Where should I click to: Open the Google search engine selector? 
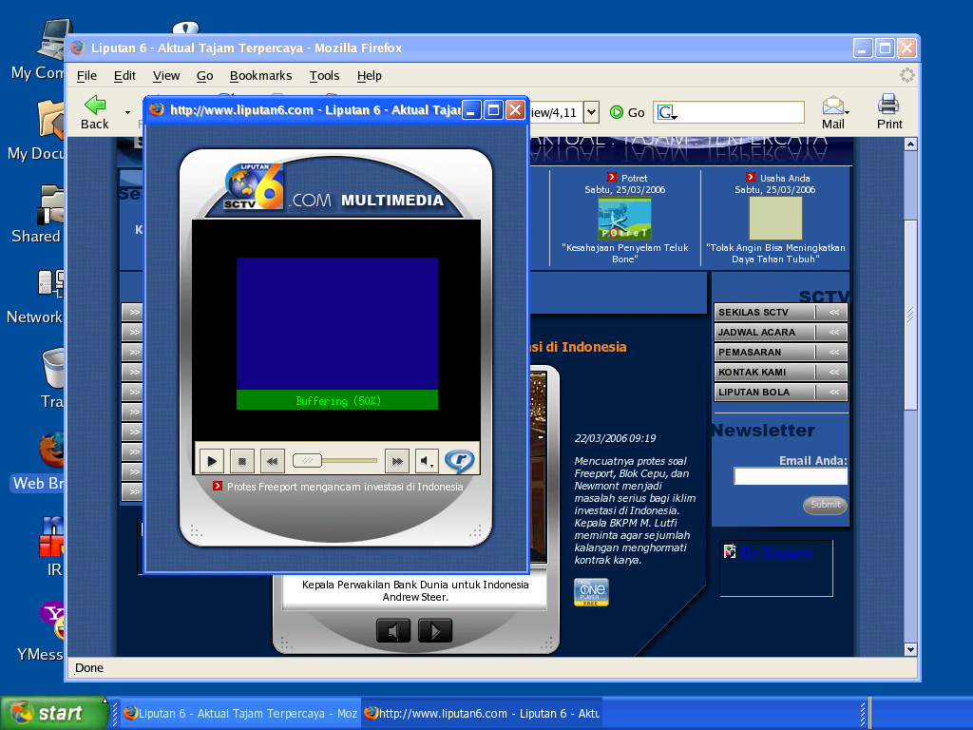click(x=667, y=112)
